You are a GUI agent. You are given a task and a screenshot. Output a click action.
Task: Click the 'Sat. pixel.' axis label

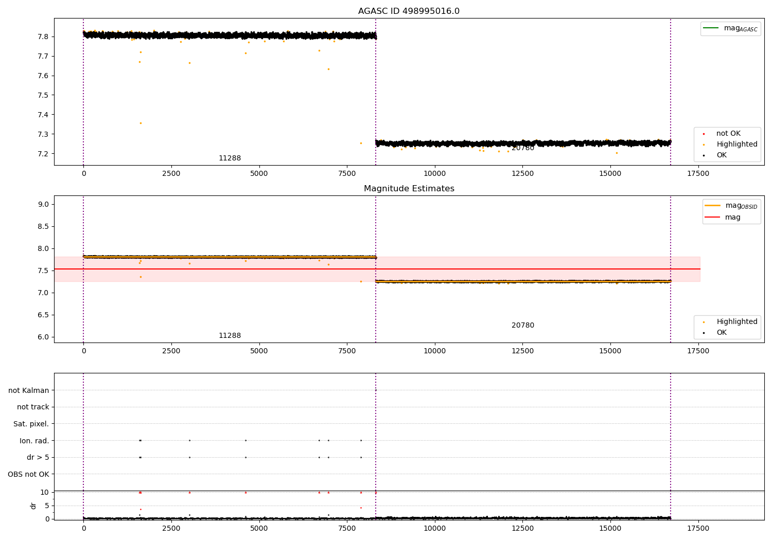(x=31, y=424)
